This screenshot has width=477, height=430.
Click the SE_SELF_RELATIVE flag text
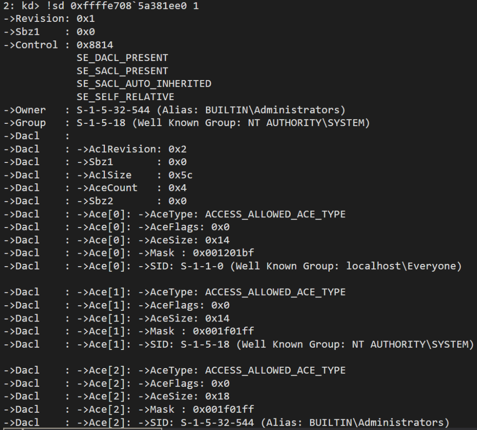point(125,97)
